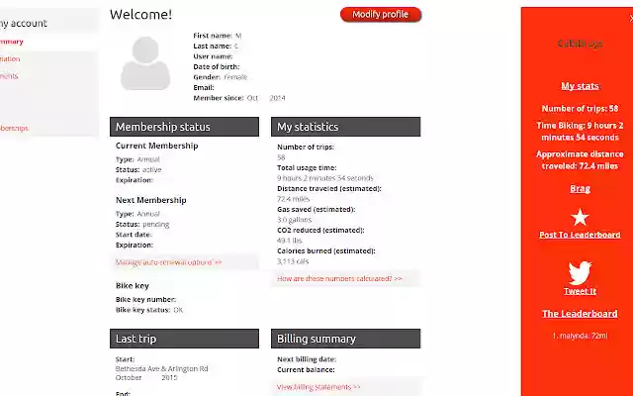Click the Brag link
Viewport: 633px width, 396px height.
[x=580, y=189]
